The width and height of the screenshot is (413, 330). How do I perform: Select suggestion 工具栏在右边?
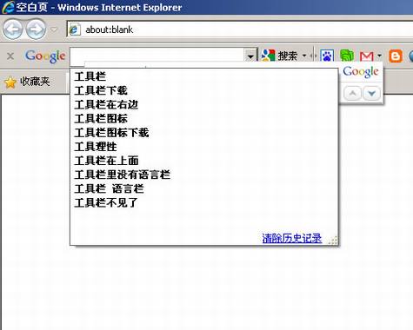(204, 105)
